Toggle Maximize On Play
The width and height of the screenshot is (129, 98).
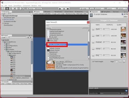coord(70,14)
